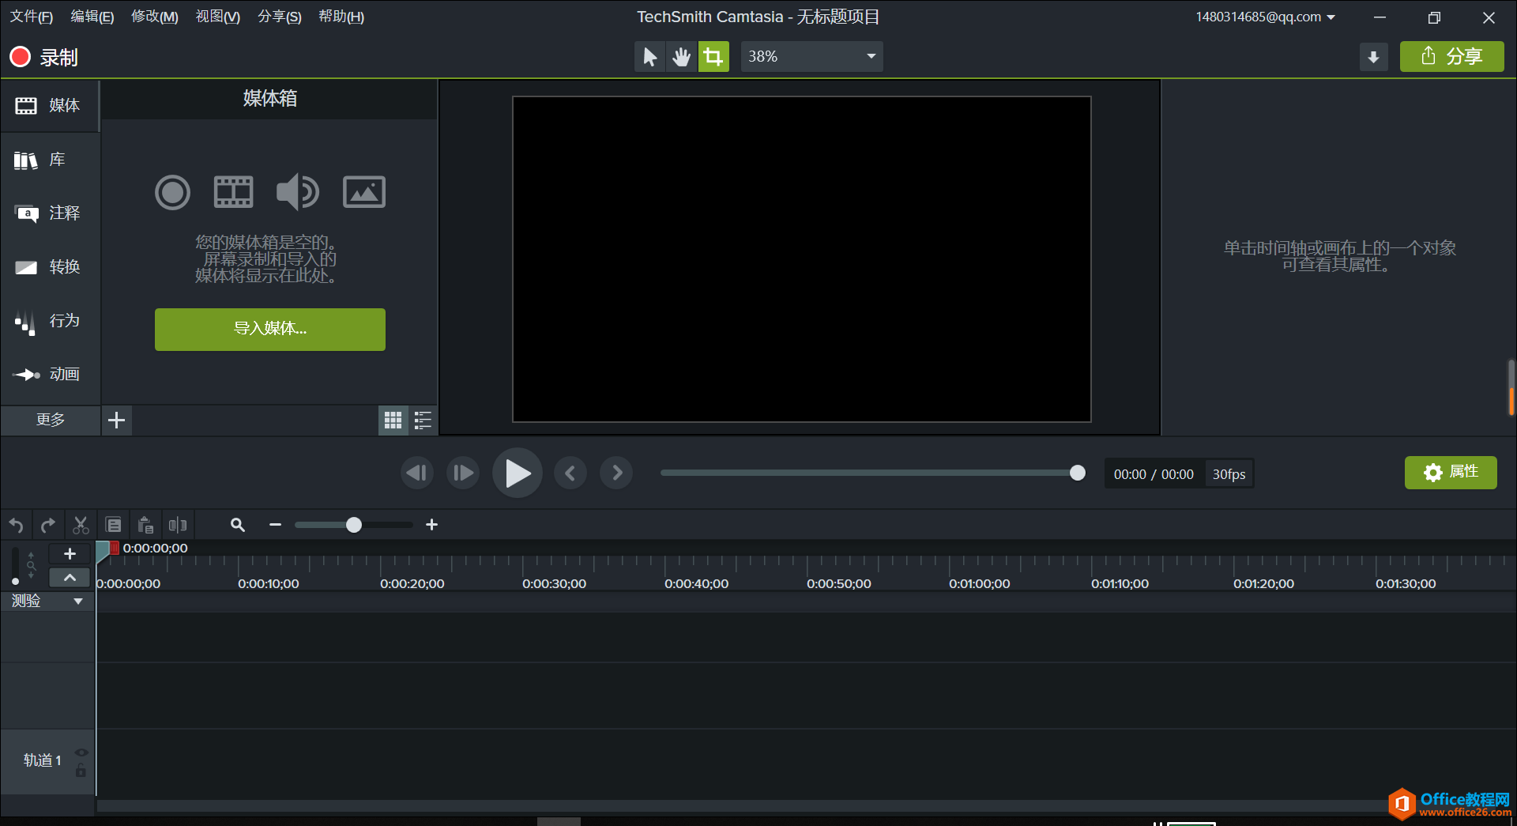Click the paste icon in timeline toolbar
This screenshot has width=1517, height=826.
point(145,525)
